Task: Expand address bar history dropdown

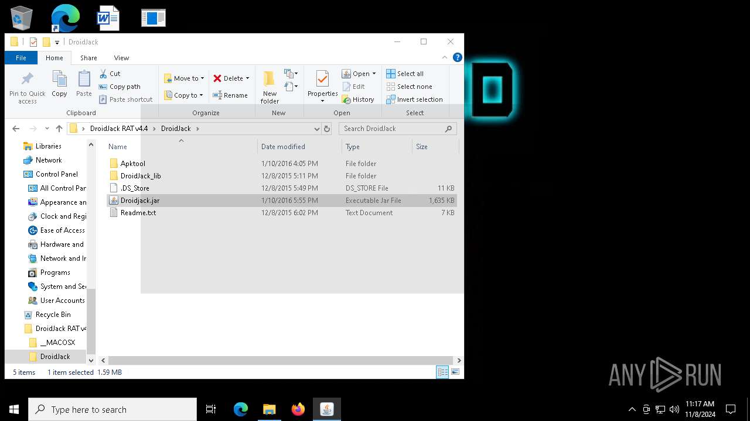Action: pos(317,129)
